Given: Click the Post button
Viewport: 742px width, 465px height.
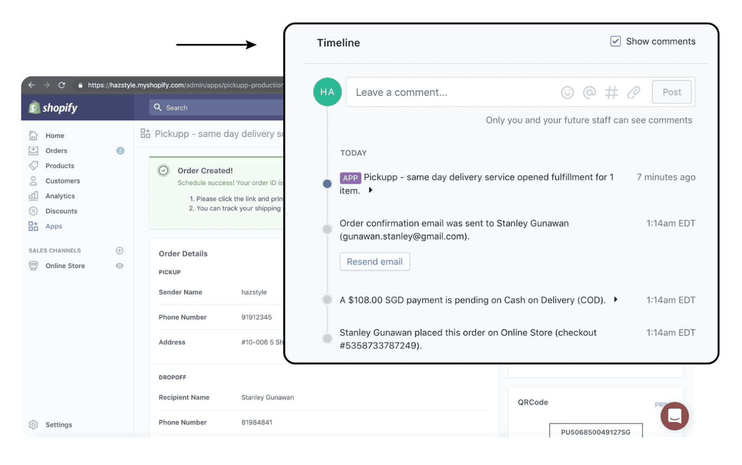Looking at the screenshot, I should 672,92.
